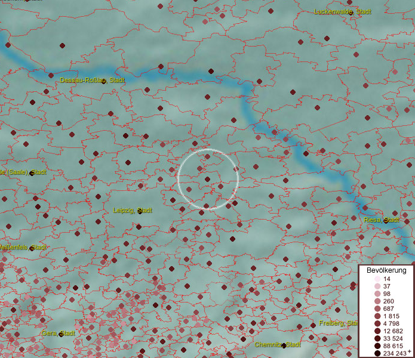Click the legend value 1 815

tap(391, 316)
